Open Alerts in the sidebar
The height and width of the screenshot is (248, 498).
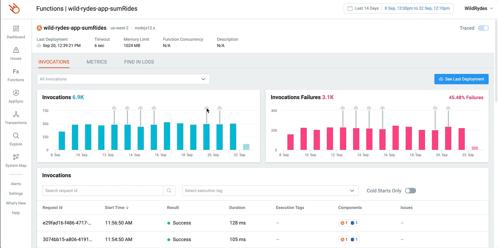pos(16,184)
